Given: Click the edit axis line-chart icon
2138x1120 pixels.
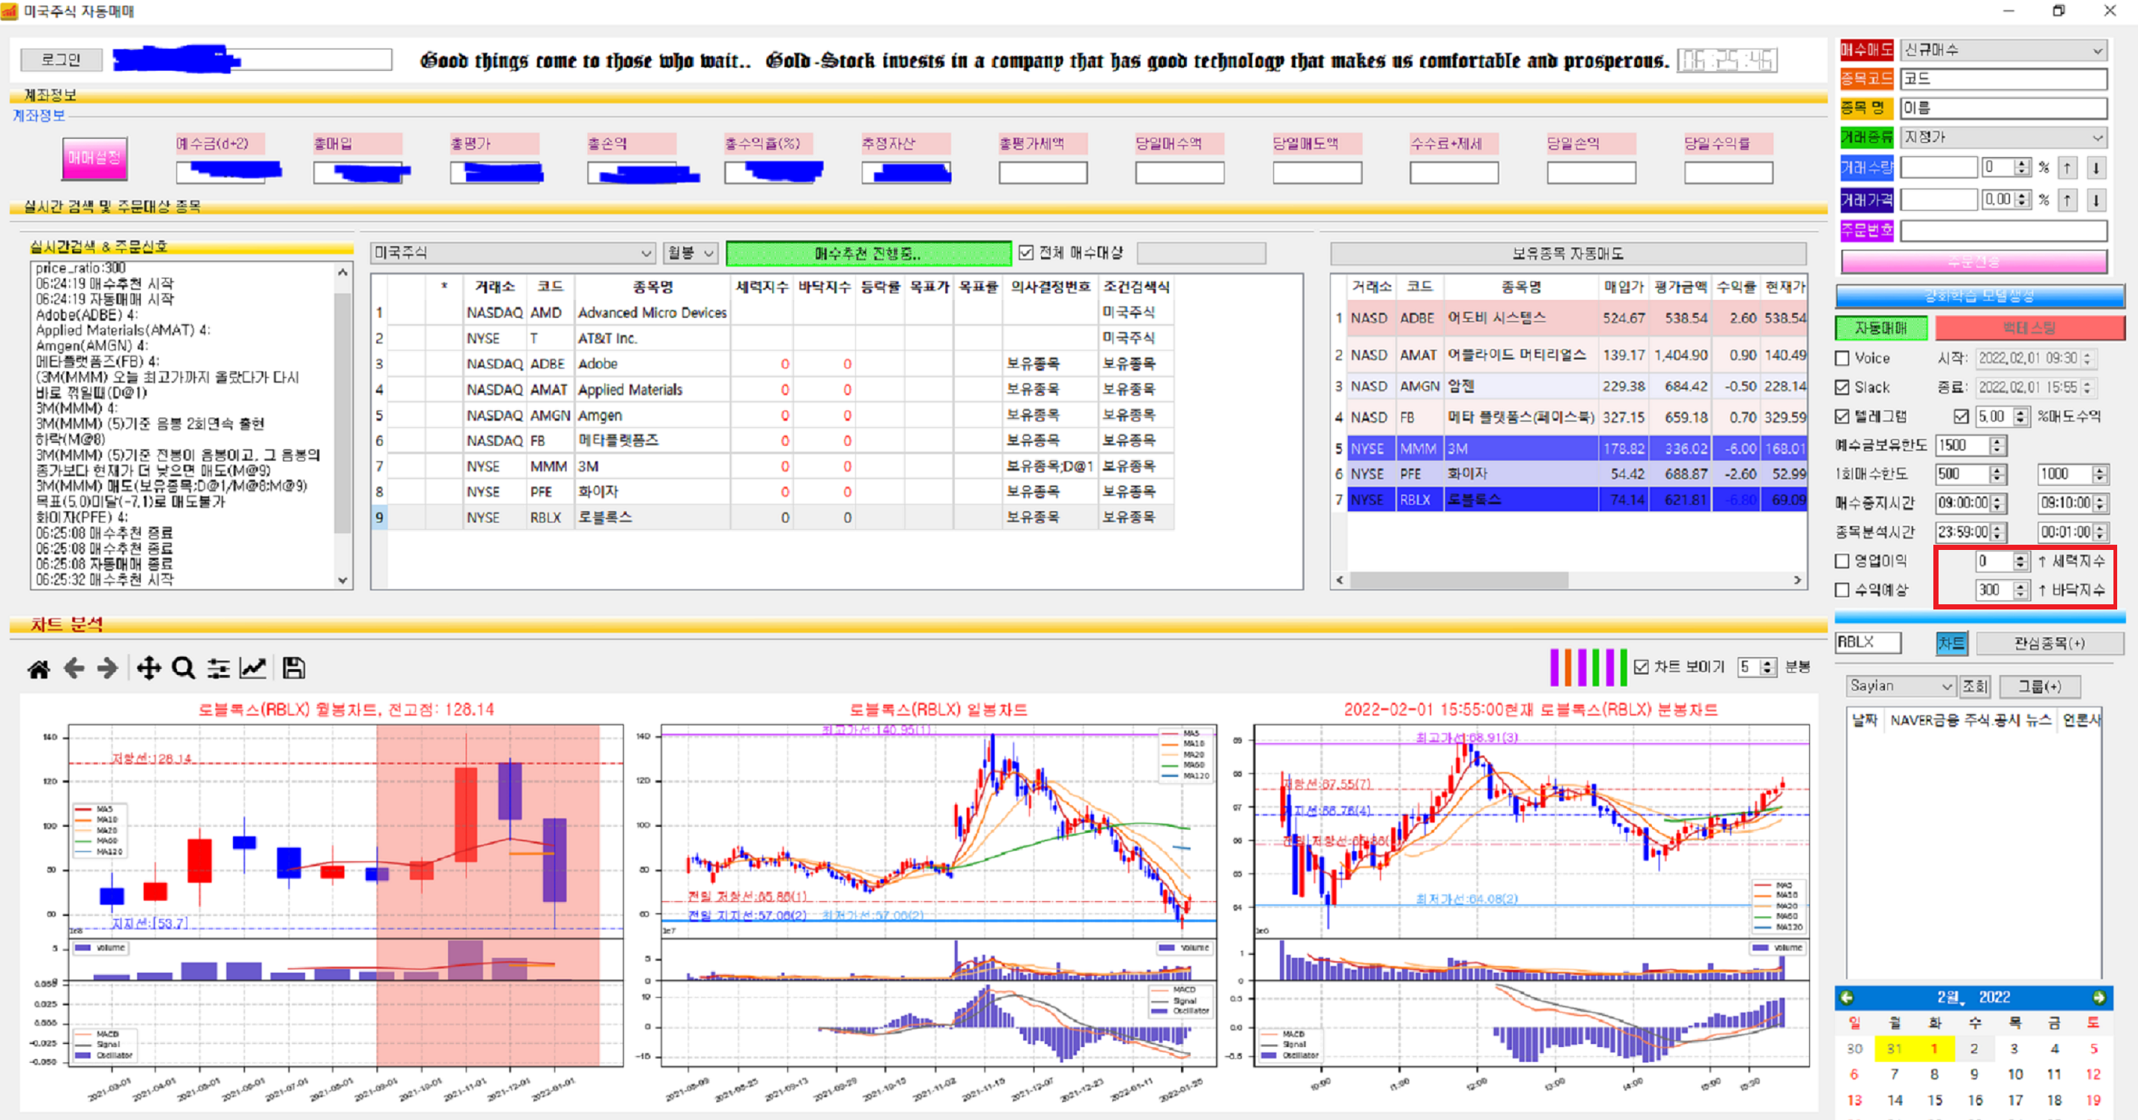Looking at the screenshot, I should 253,668.
